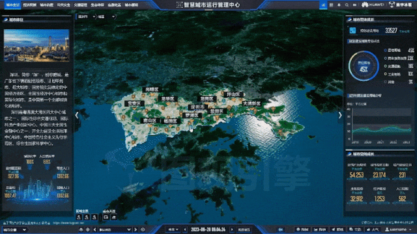Click the first region panorama icon below map
The image size is (417, 234).
(79, 217)
